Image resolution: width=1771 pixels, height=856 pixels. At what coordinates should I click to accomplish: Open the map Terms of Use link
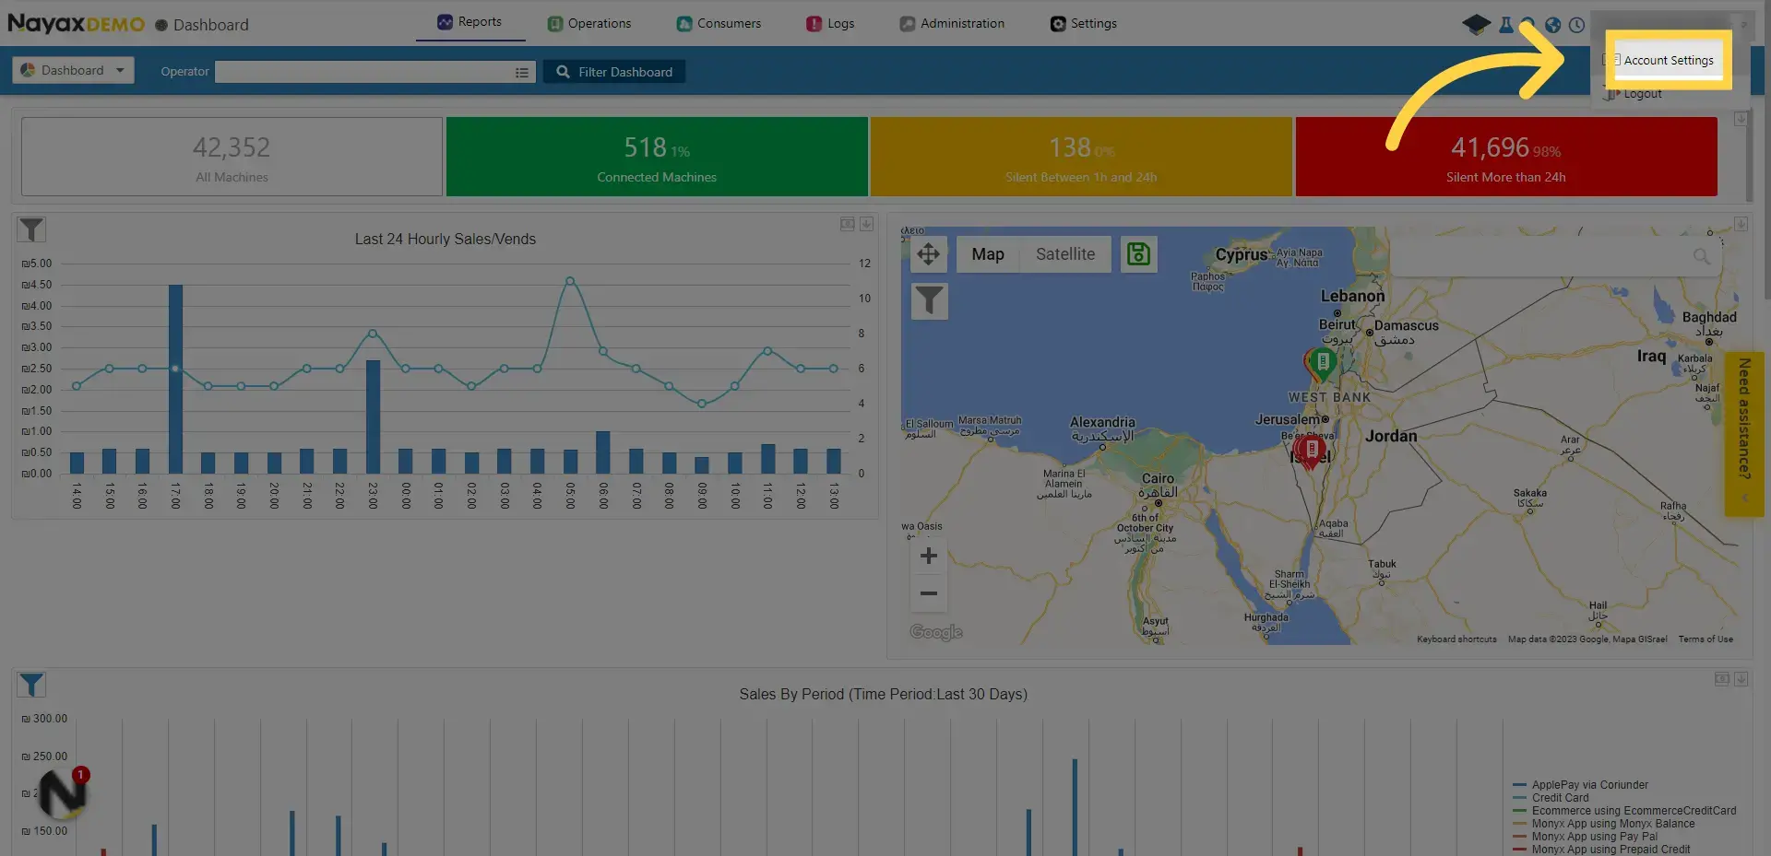[1706, 639]
